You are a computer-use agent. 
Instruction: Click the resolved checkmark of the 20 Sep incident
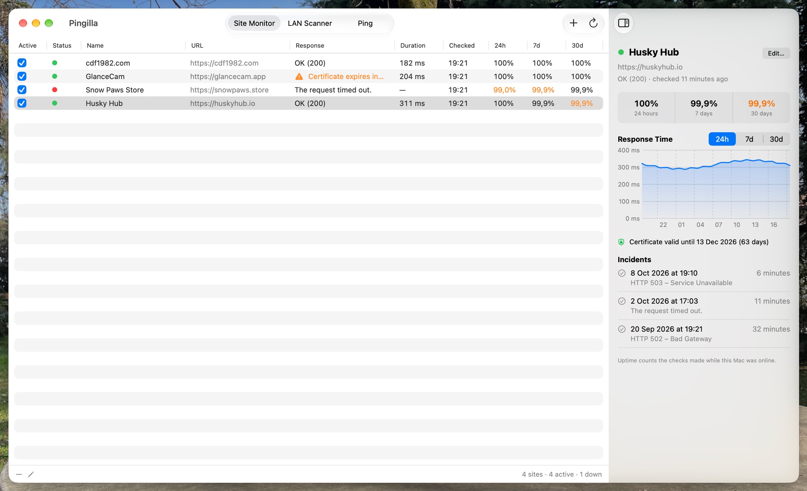coord(622,329)
